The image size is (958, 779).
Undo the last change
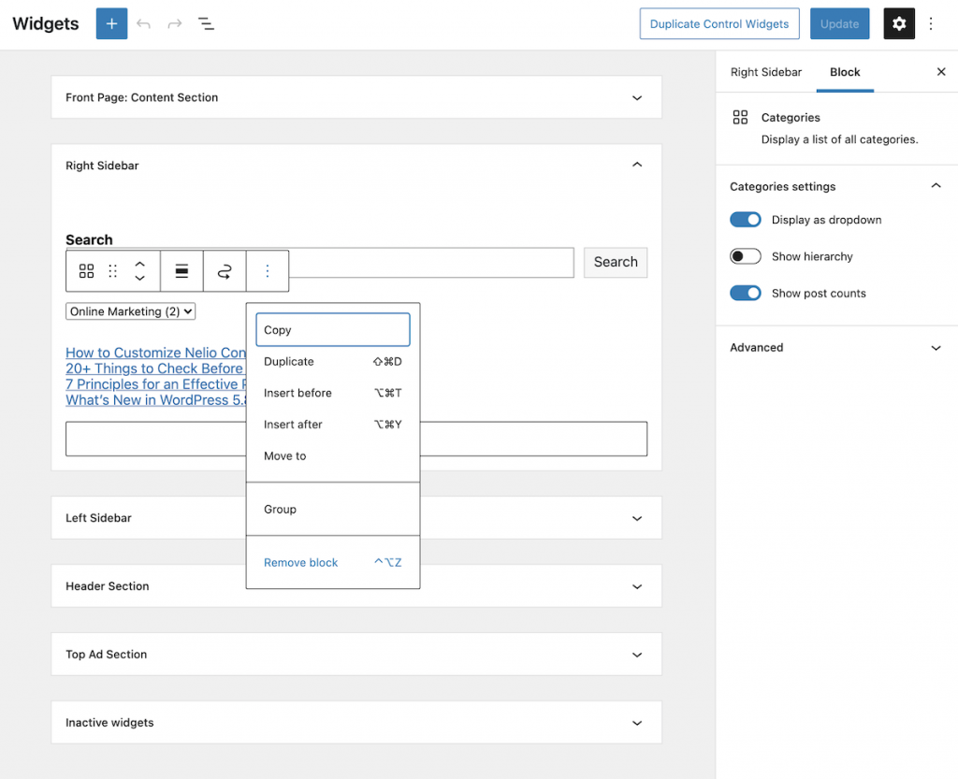(143, 23)
